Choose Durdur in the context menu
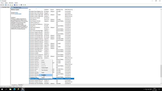Viewport: 162px width, 91px height. pyautogui.click(x=46, y=62)
